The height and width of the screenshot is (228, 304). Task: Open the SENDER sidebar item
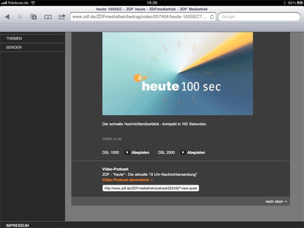tap(33, 48)
